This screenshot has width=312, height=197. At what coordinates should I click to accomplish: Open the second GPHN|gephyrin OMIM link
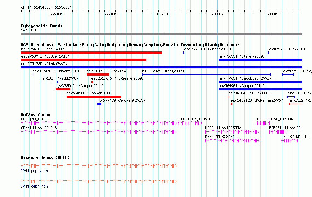pyautogui.click(x=34, y=186)
